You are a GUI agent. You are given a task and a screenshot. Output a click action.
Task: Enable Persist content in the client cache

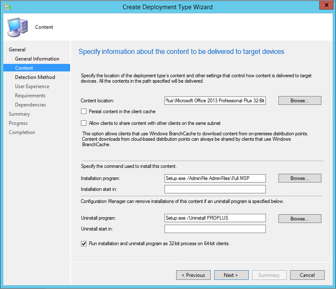tap(84, 112)
